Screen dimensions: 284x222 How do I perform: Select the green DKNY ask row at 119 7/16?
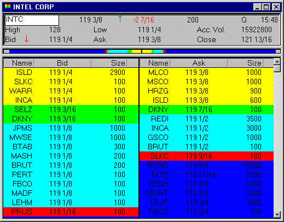(x=206, y=109)
